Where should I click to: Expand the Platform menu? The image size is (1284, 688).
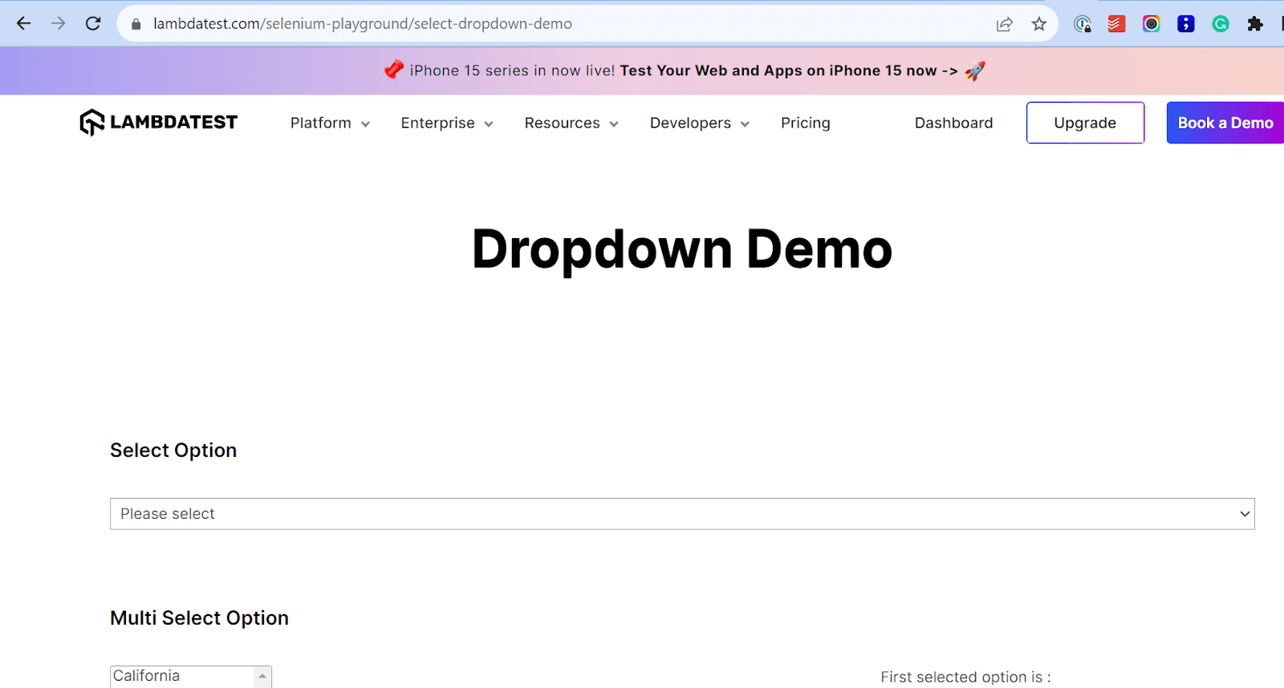coord(330,123)
